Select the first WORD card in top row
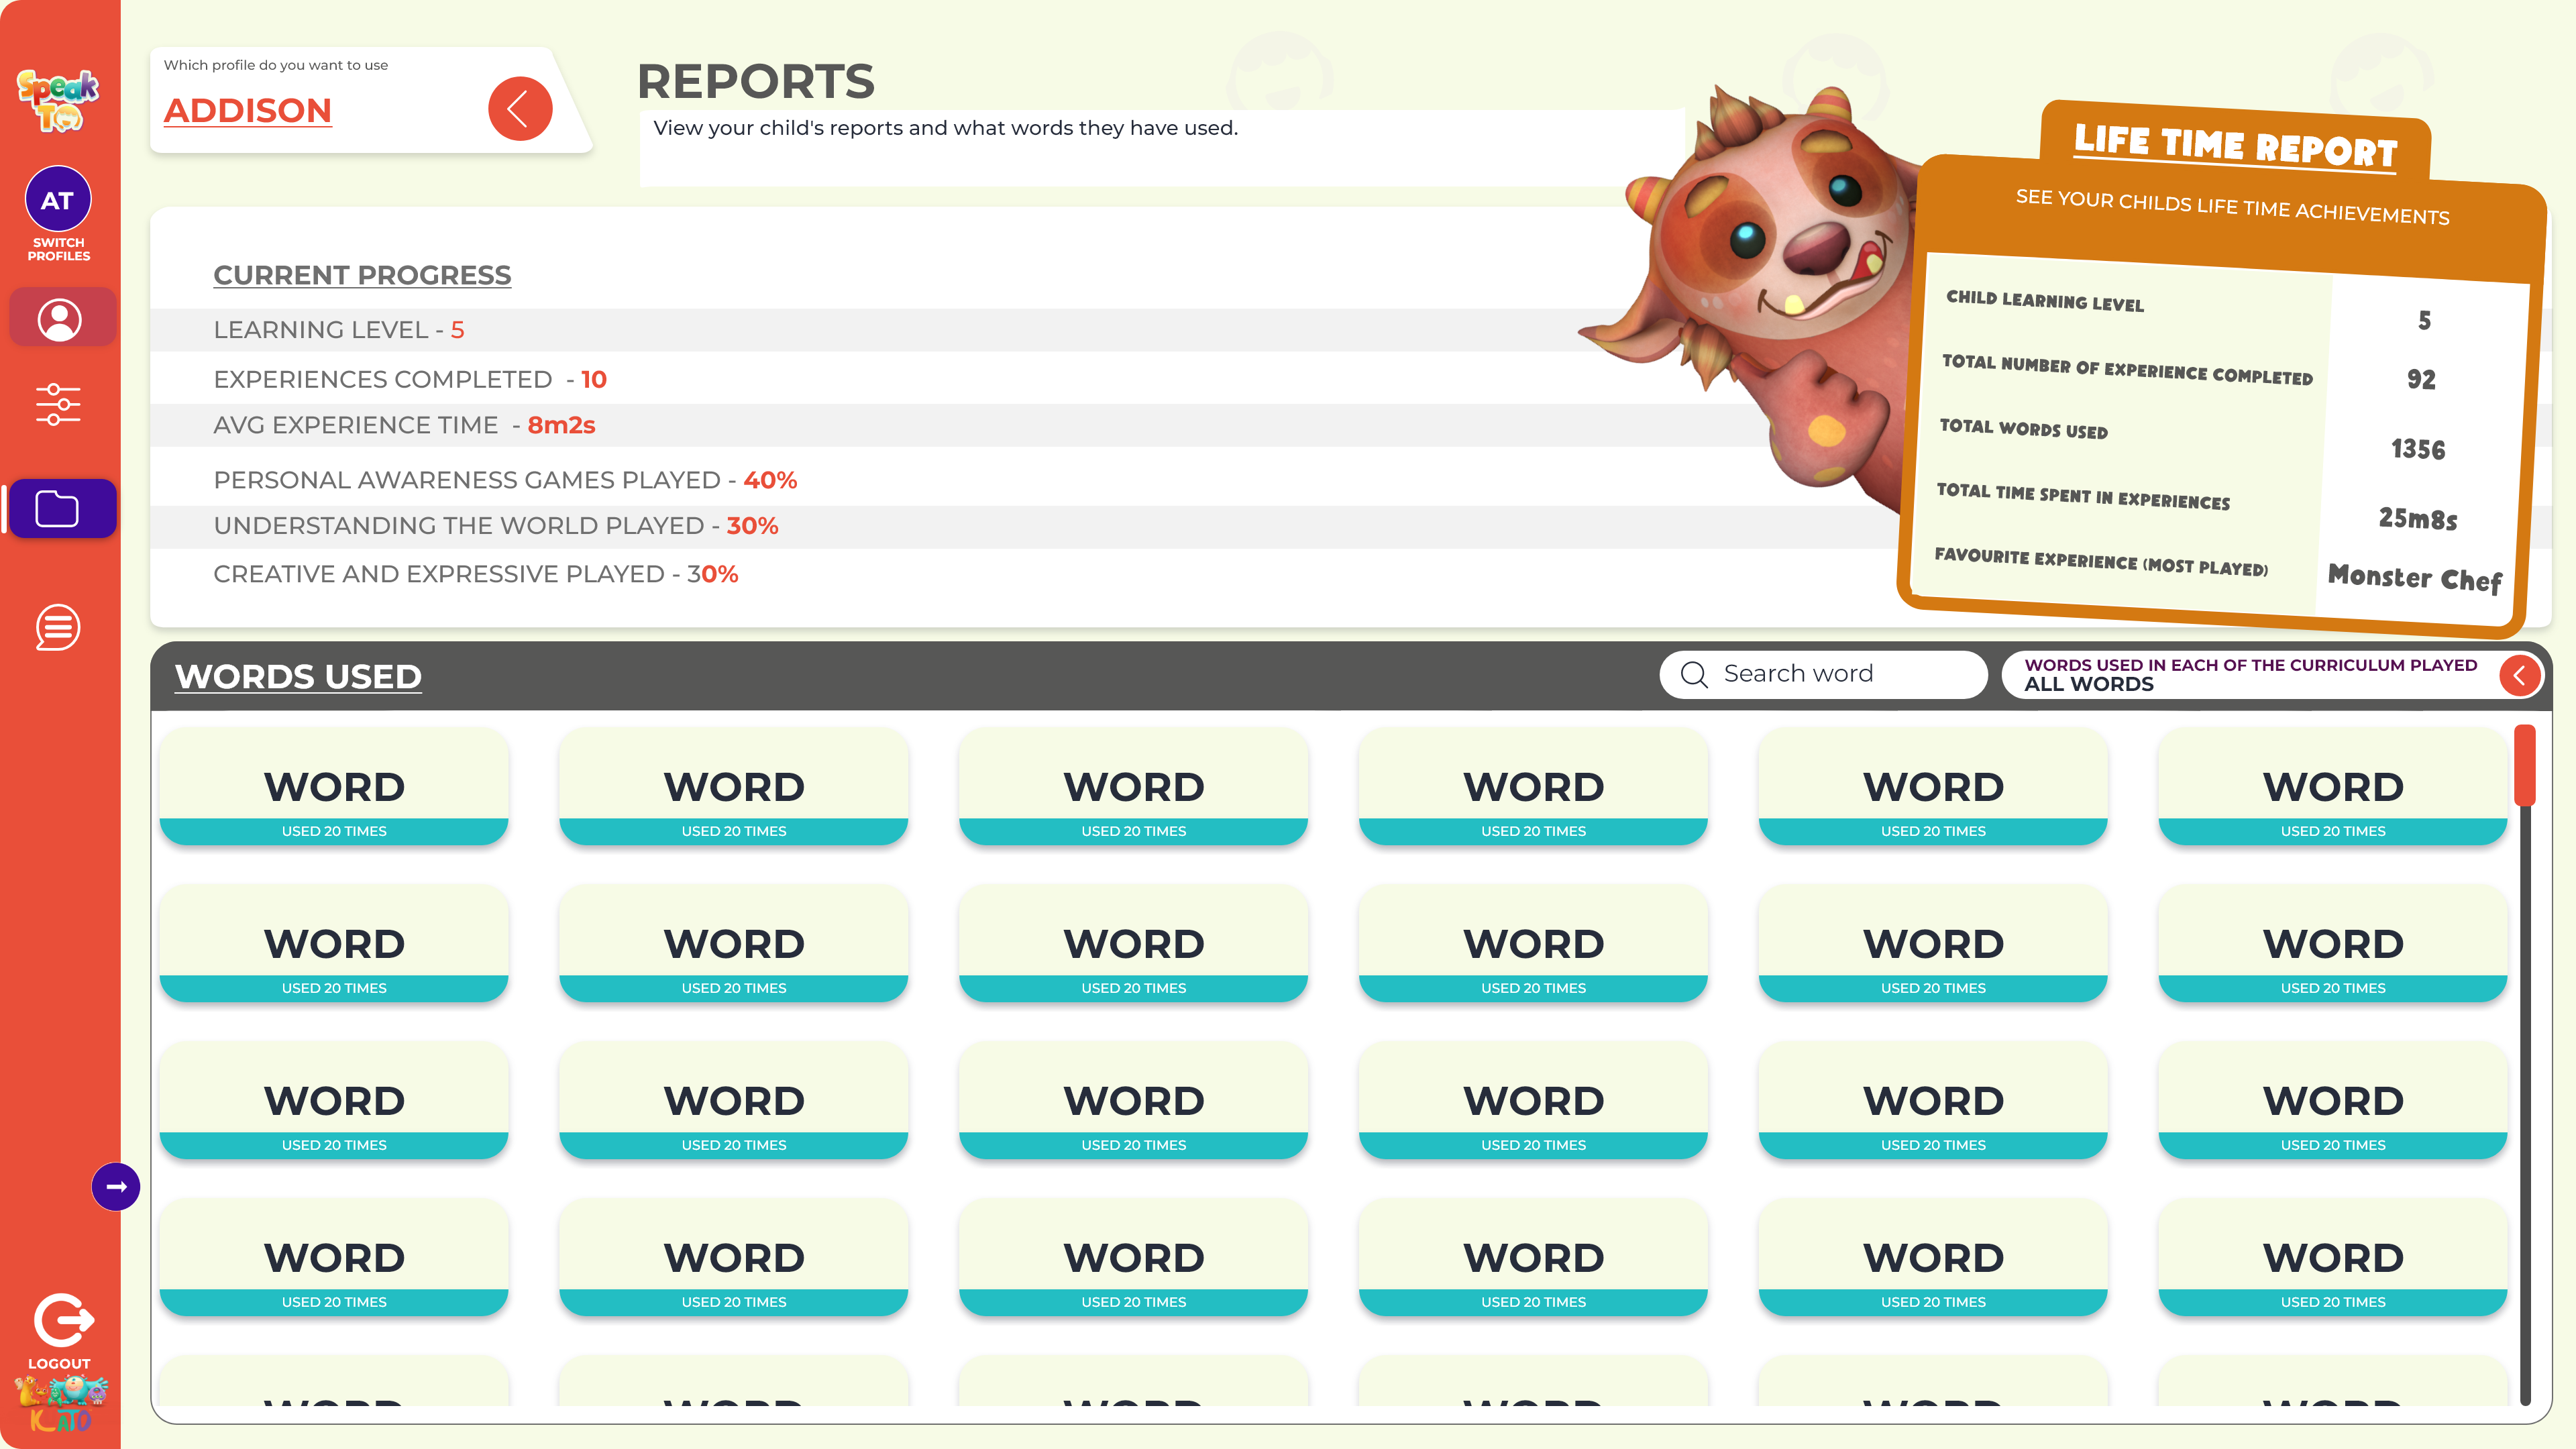This screenshot has height=1449, width=2576. [334, 787]
